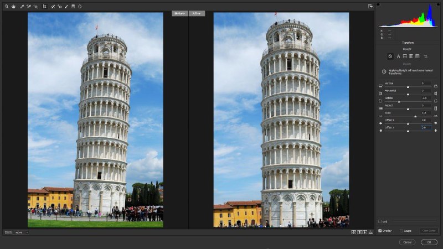Select the Radial Filter tool

(80, 6)
